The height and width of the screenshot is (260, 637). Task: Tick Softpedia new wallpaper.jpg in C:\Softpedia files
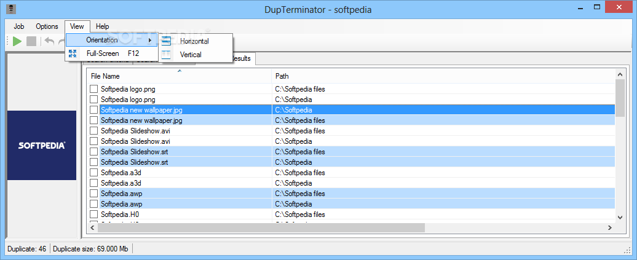pyautogui.click(x=94, y=120)
